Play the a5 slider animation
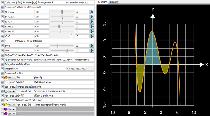The width and height of the screenshot is (210, 116). tap(92, 12)
